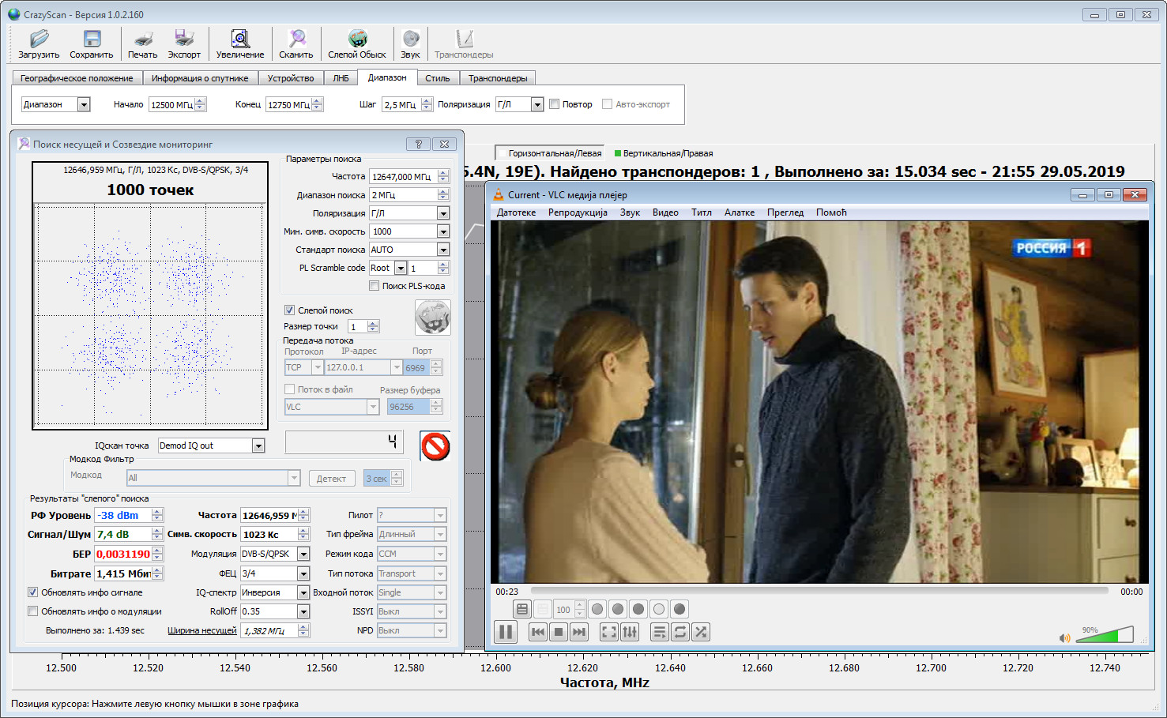Stop VLC playback
This screenshot has height=718, width=1167.
coord(559,632)
